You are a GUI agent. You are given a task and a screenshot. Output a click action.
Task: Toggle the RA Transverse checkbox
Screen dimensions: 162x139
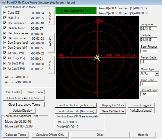pyautogui.click(x=5, y=38)
